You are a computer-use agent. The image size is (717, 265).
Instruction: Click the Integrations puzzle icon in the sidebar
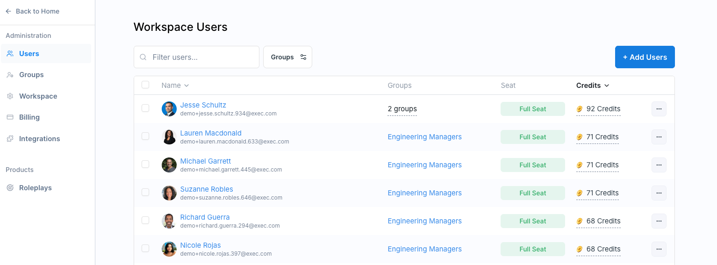[x=10, y=139]
